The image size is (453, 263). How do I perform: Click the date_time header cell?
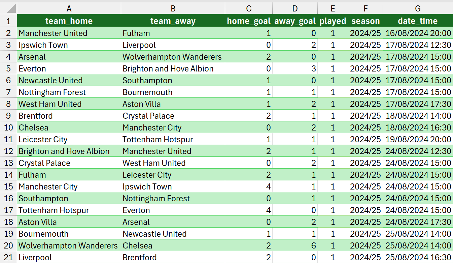point(418,21)
